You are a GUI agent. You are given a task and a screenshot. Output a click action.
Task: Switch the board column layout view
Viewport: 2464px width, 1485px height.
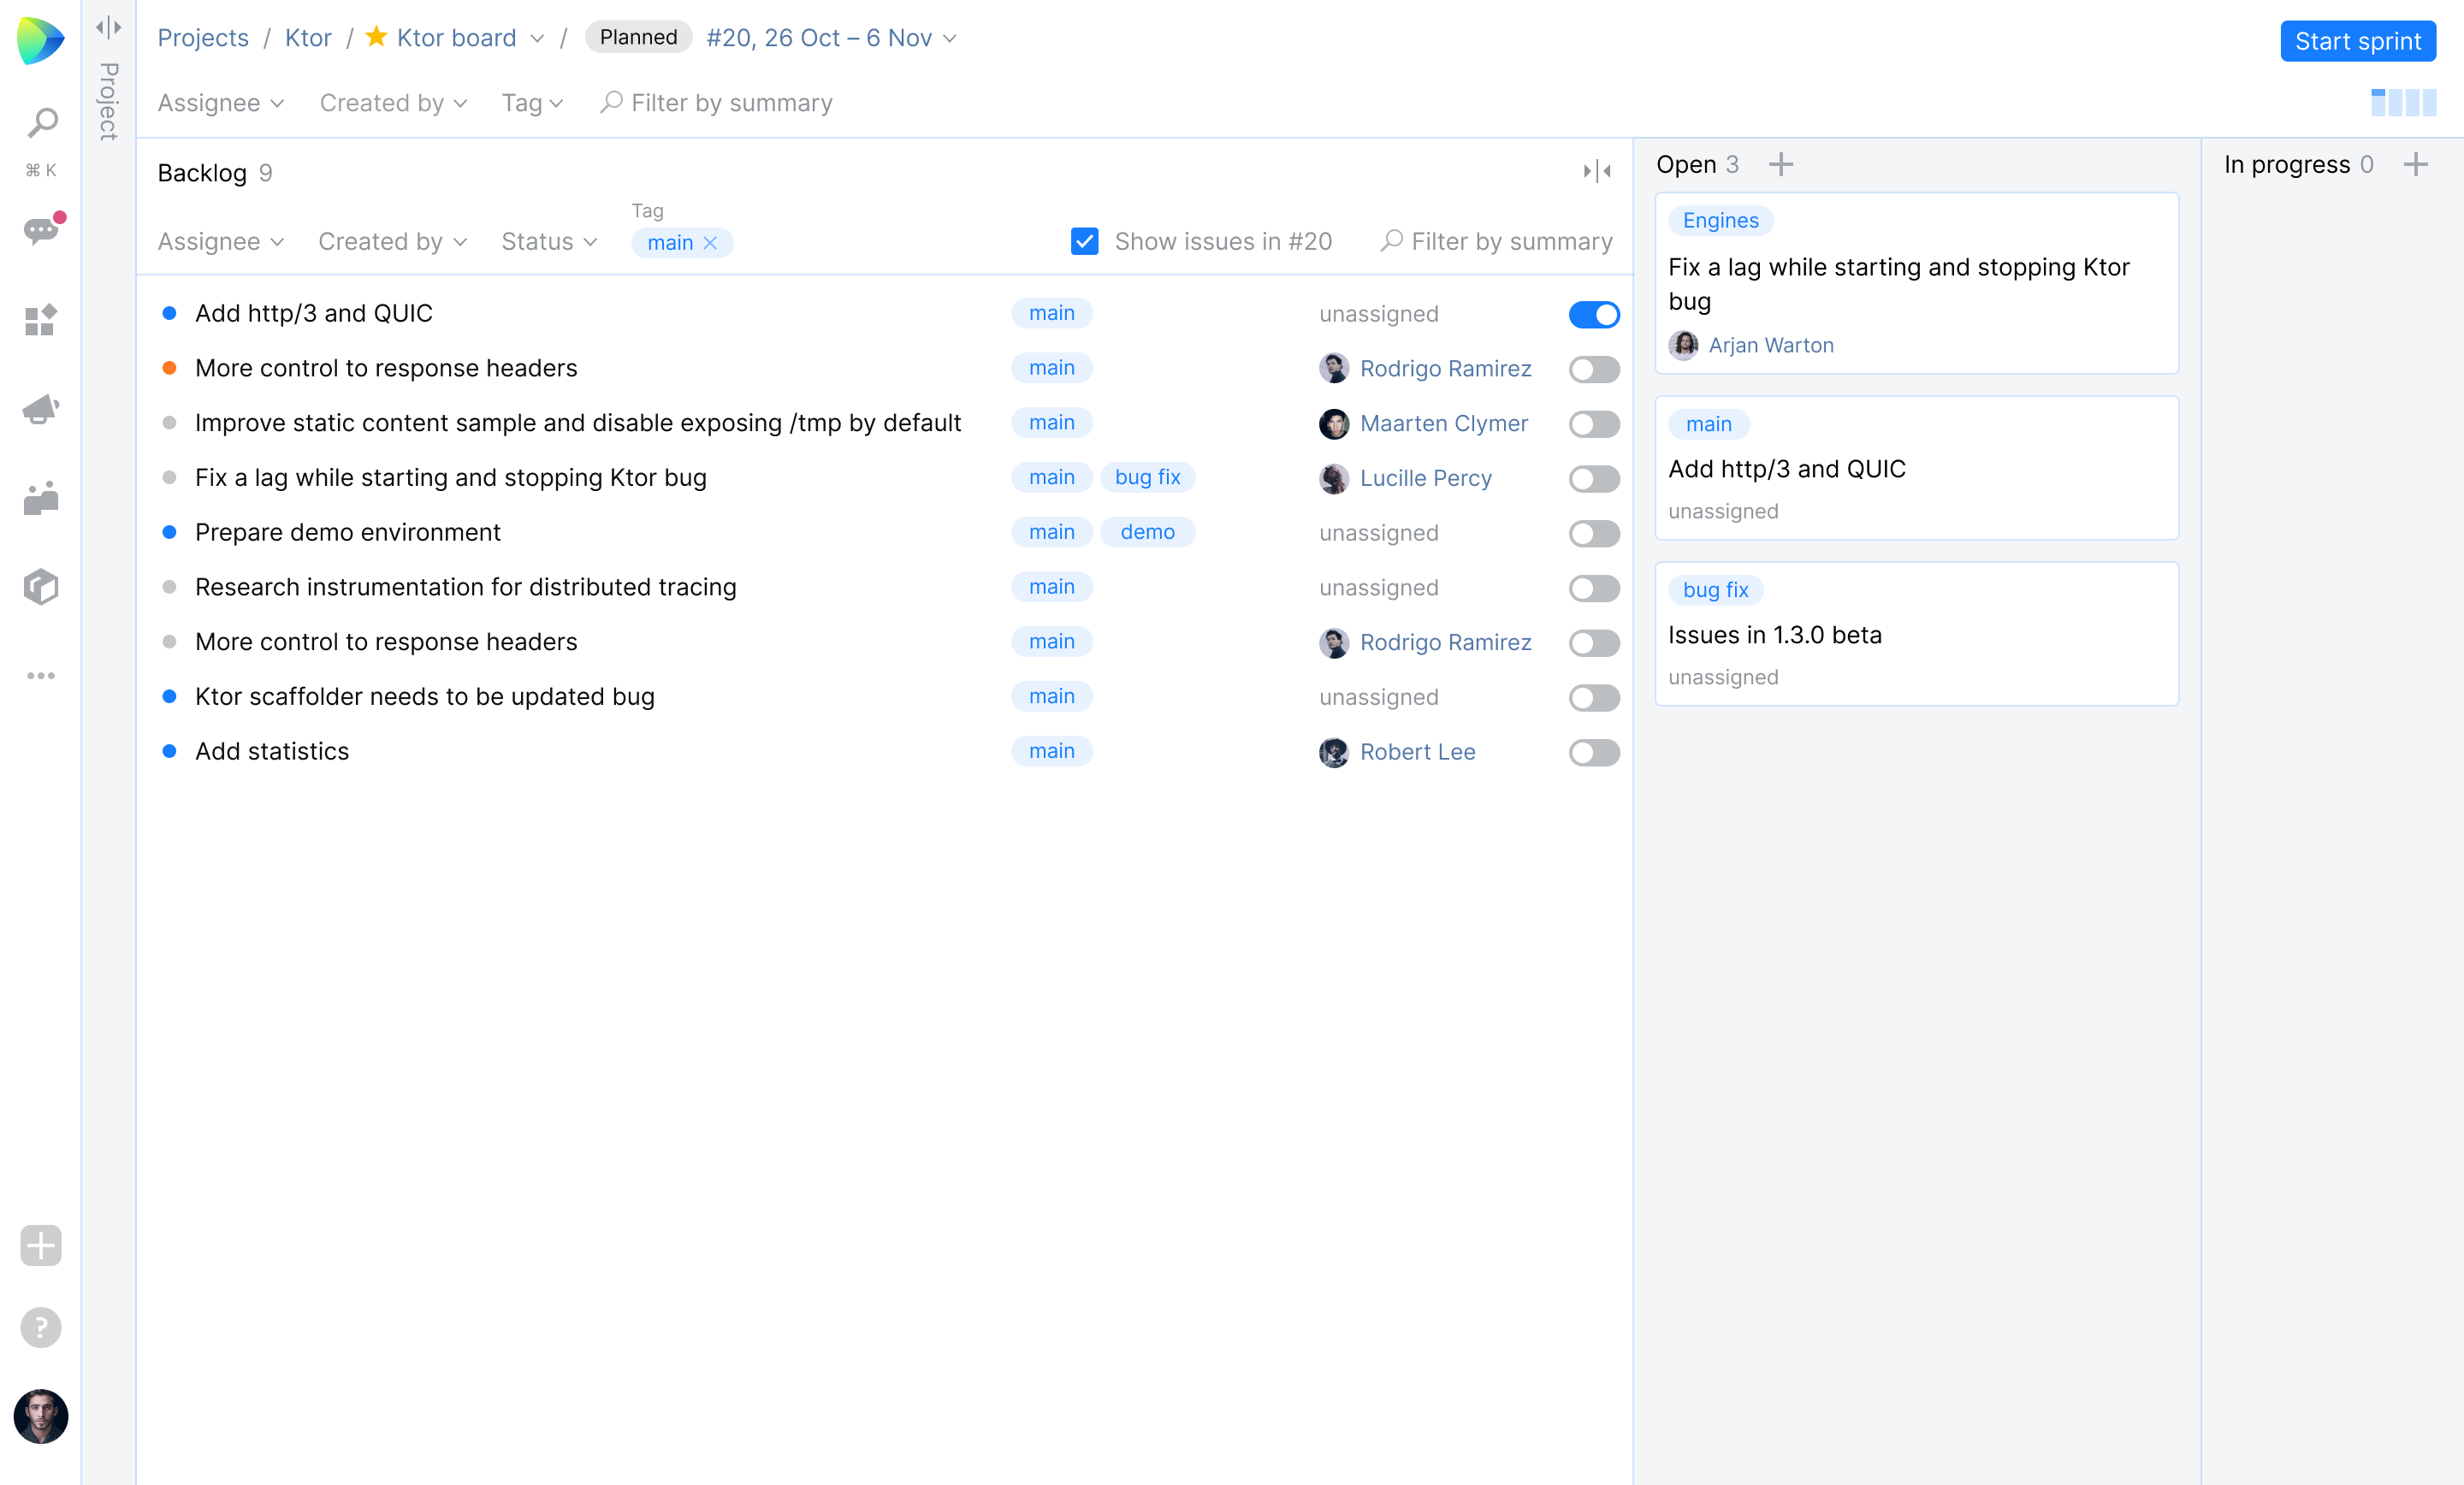click(2403, 102)
